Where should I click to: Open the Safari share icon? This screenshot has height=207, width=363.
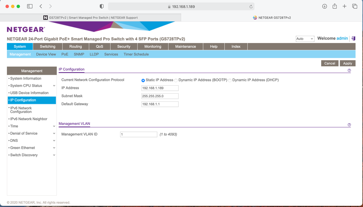pos(335,6)
